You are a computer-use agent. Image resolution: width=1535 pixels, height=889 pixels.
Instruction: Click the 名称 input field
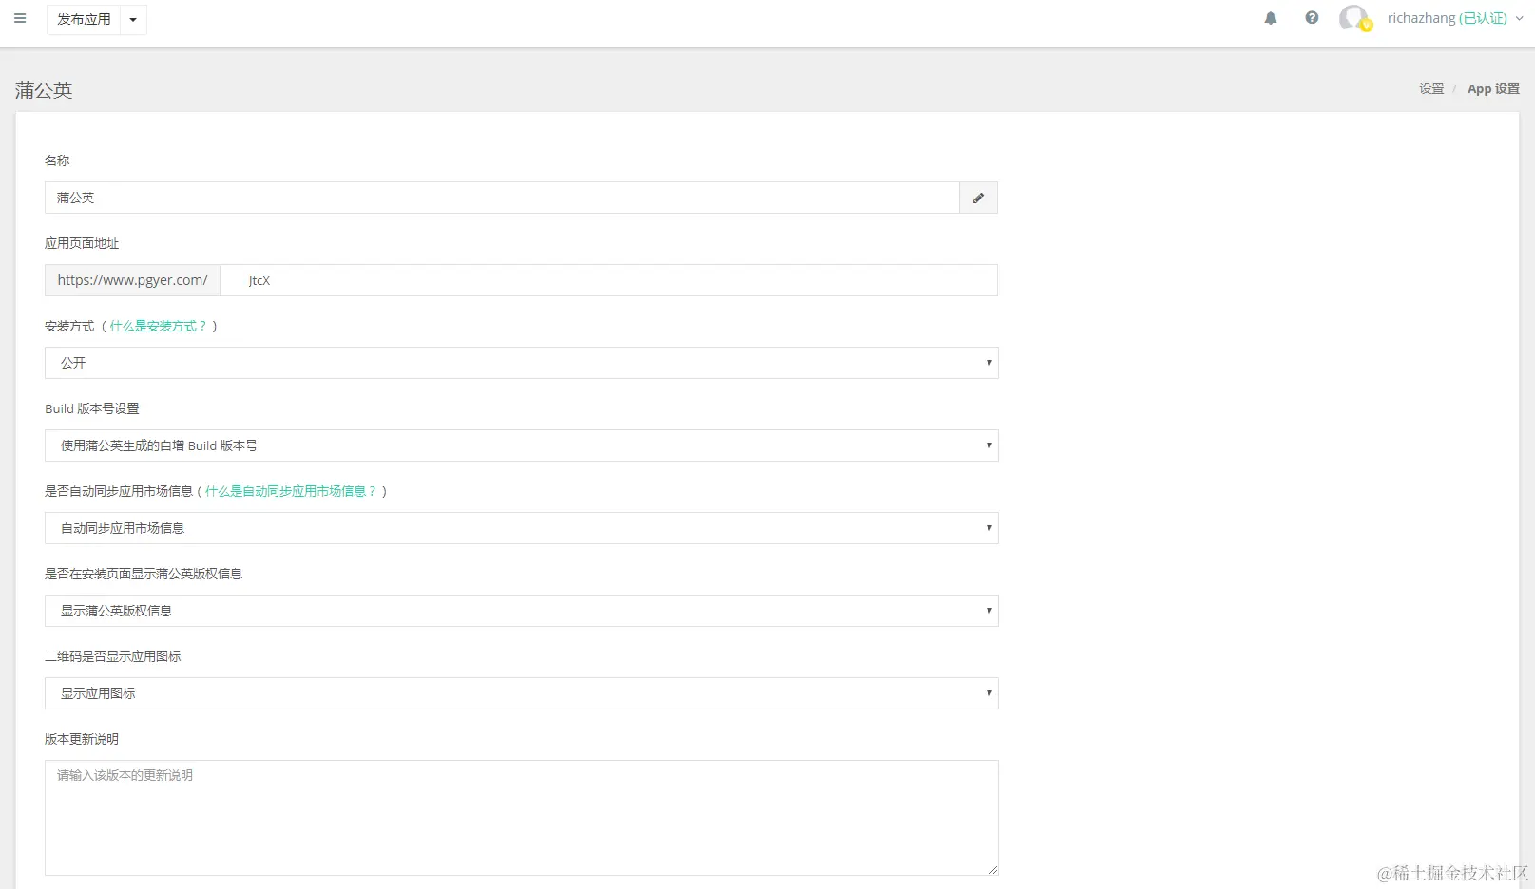502,198
